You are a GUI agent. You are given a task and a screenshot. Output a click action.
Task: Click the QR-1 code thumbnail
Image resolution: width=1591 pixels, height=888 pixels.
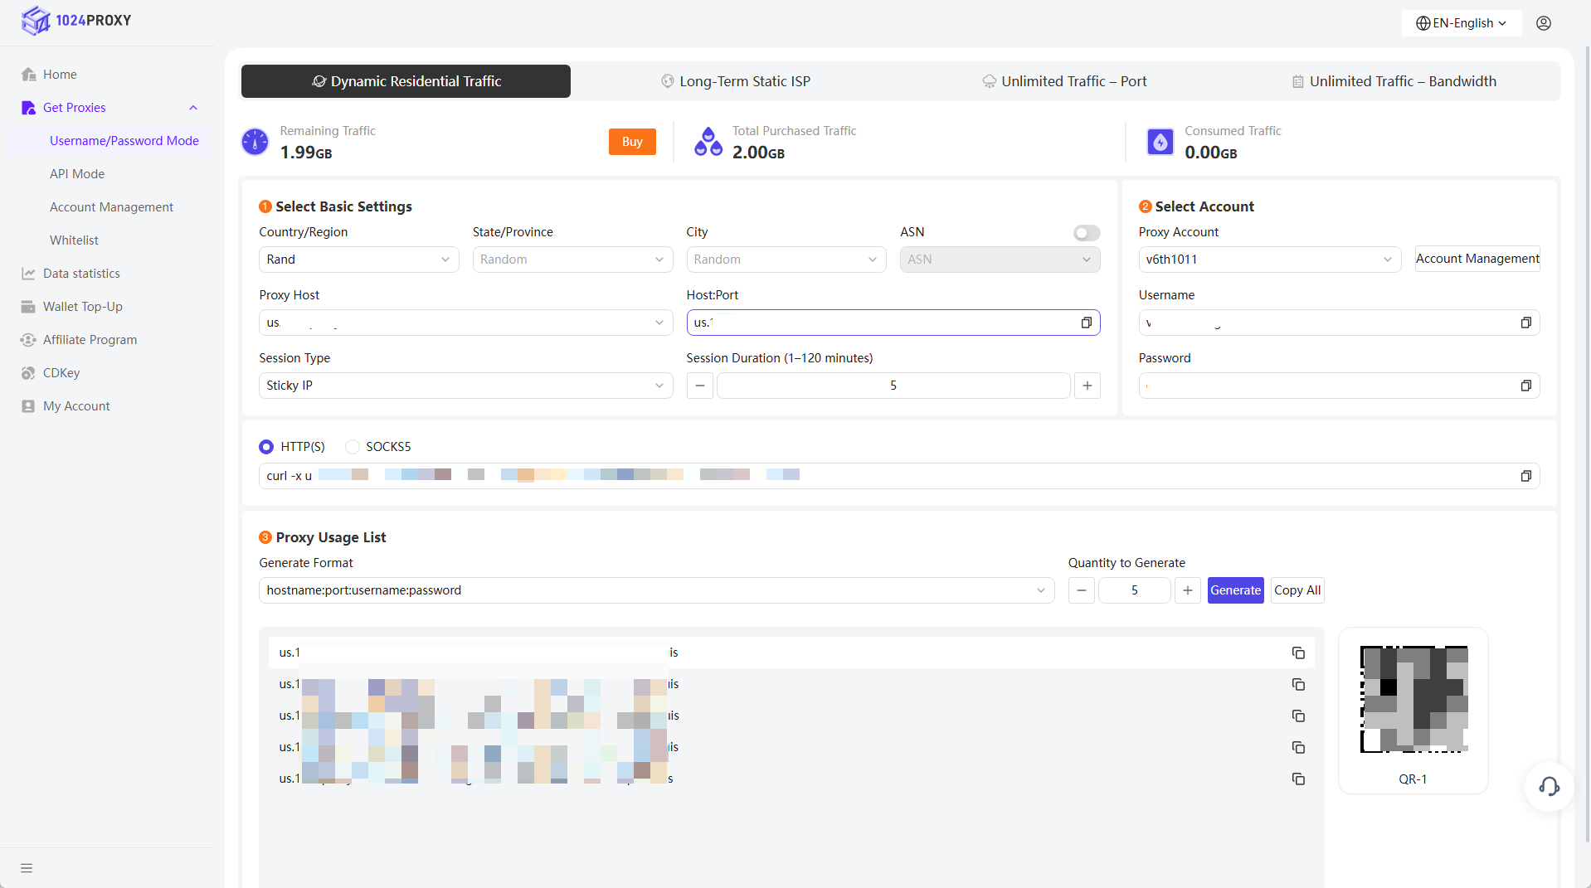[1413, 700]
